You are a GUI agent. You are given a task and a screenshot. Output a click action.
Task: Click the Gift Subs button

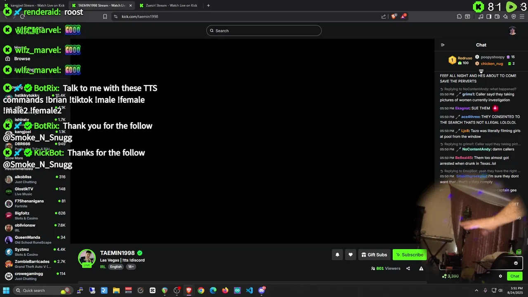374,255
